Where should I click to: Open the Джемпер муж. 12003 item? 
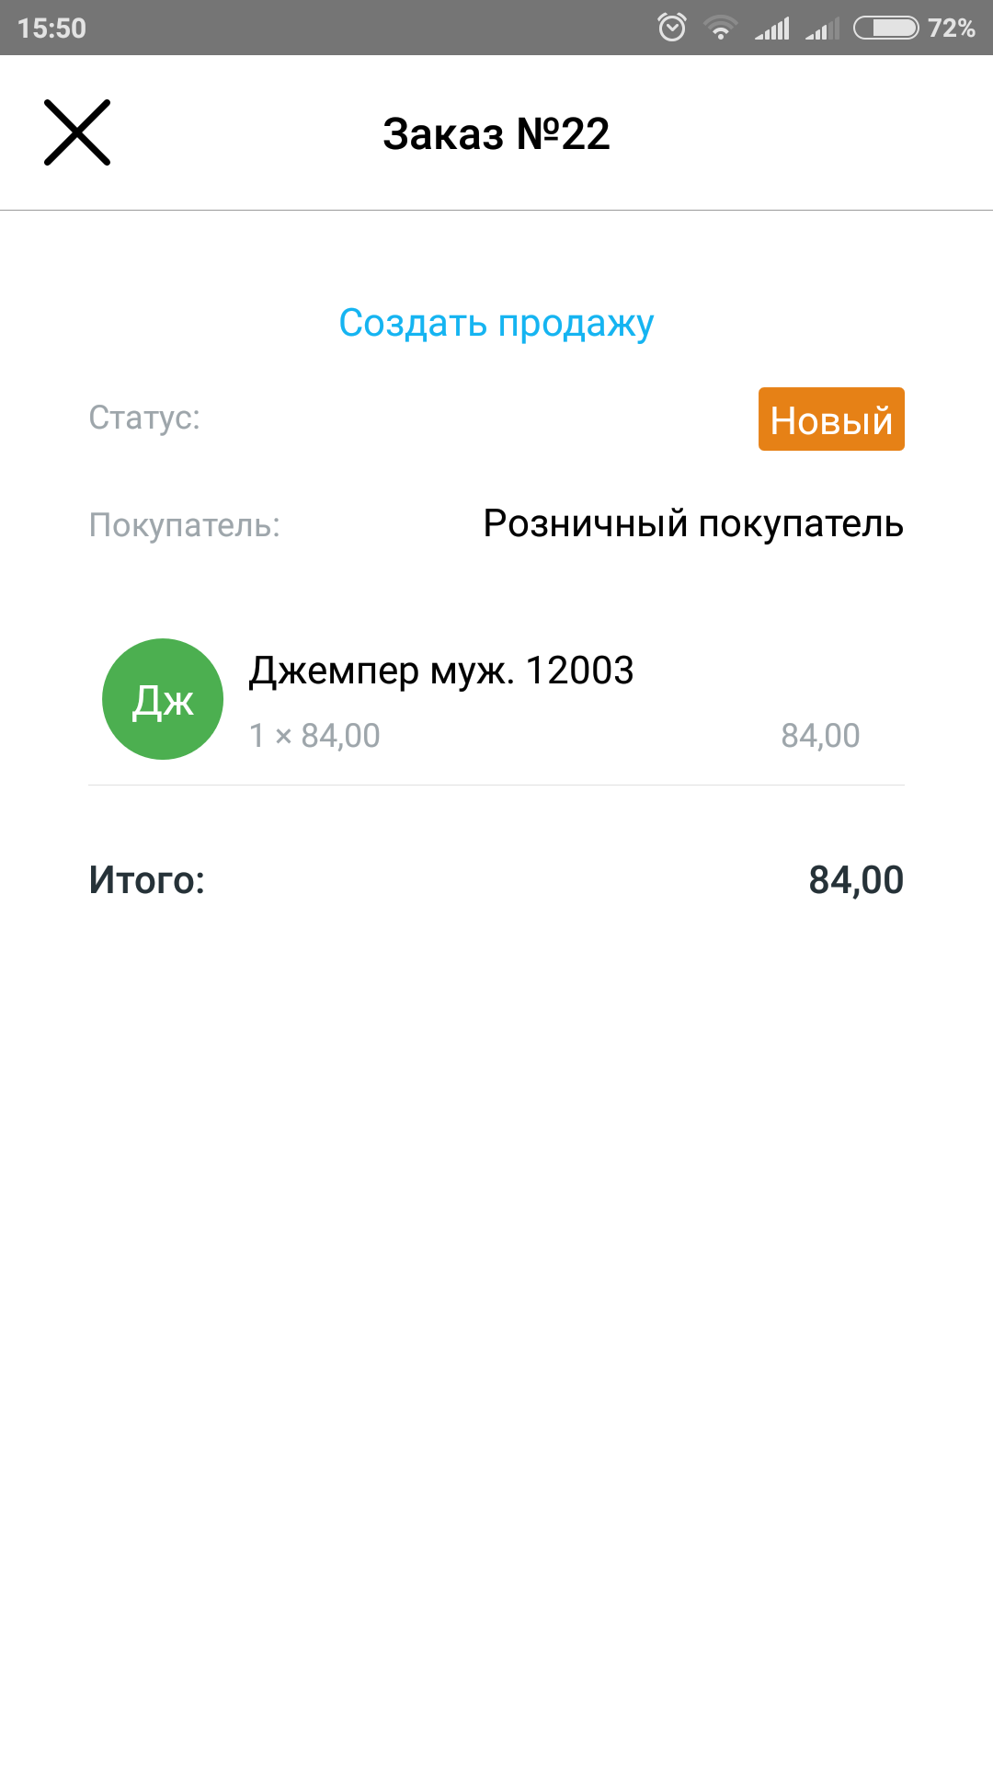click(x=441, y=671)
